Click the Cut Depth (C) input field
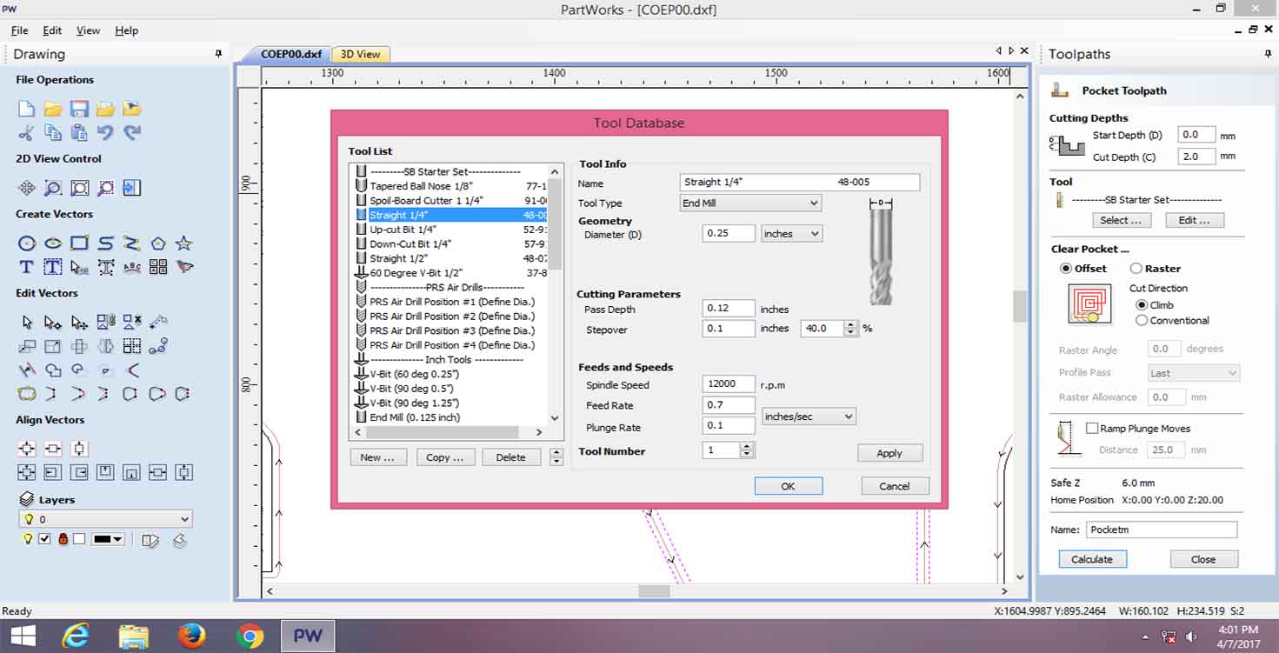Screen dimensions: 1279x653 [1196, 157]
